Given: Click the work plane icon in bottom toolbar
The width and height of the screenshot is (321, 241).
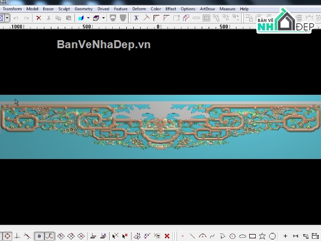Looking at the screenshot, I should click(x=93, y=236).
